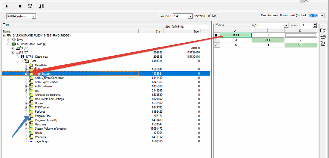Select the MSOCache folder row
The image size is (329, 158).
pos(105,107)
